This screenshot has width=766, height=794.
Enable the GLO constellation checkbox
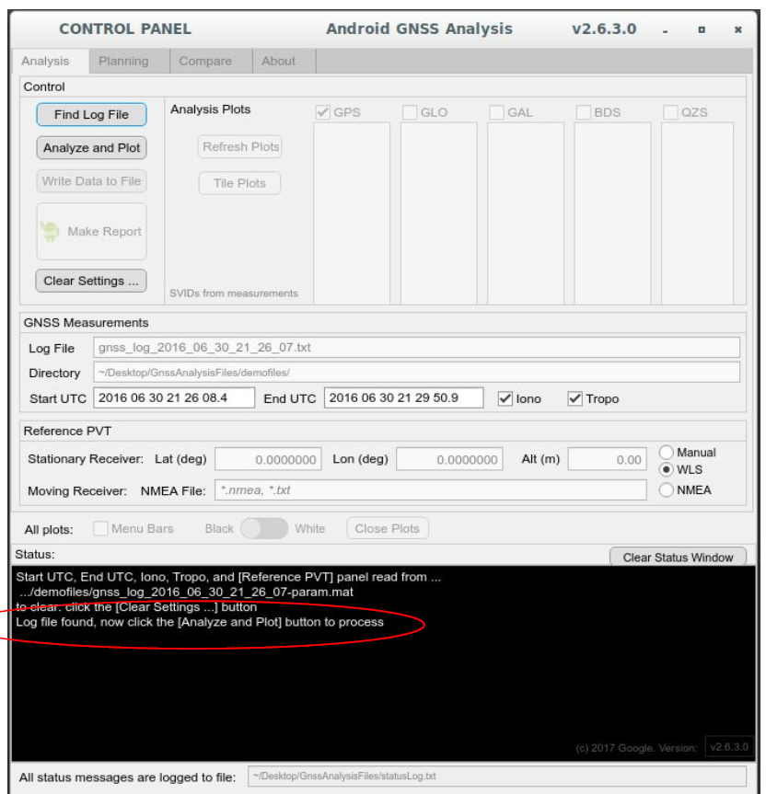(411, 113)
